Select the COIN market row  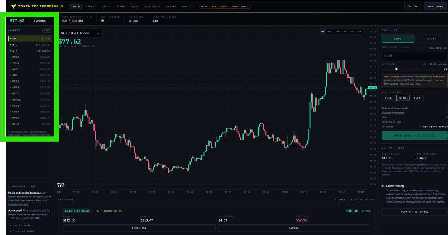point(30,112)
